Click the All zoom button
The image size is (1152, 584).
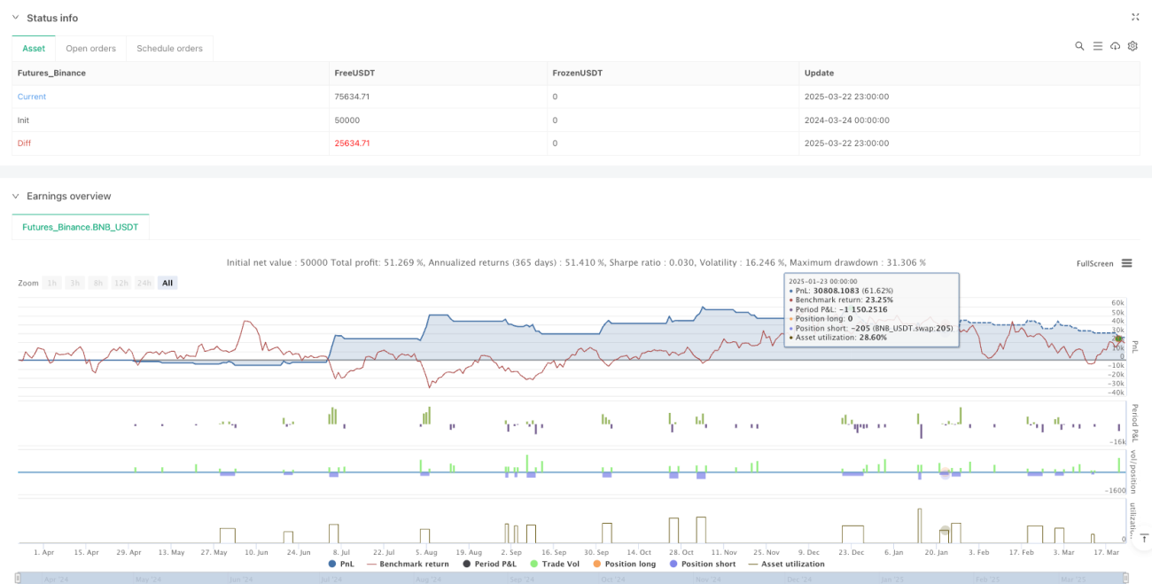(x=167, y=283)
